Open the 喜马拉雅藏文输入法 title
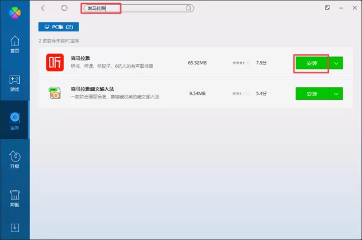The width and height of the screenshot is (362, 240). pos(92,89)
